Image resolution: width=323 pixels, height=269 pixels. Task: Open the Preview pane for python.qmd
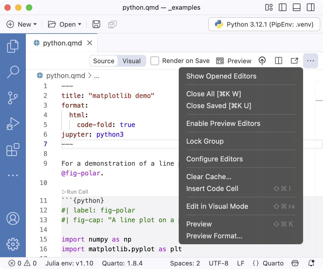(234, 61)
